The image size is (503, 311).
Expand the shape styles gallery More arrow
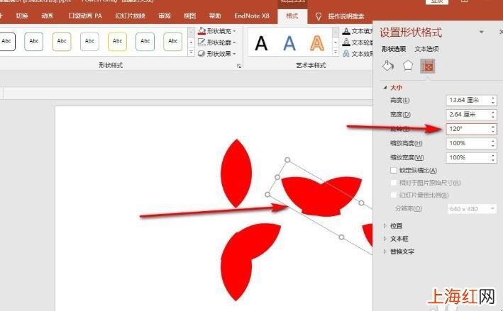click(191, 52)
